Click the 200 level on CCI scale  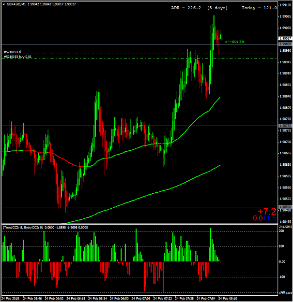pyautogui.click(x=281, y=231)
